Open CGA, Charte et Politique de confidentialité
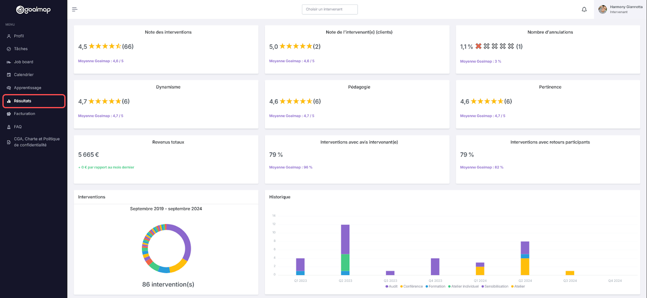The width and height of the screenshot is (647, 298). click(34, 142)
